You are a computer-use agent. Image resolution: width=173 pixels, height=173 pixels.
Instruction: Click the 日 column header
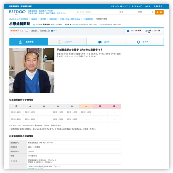coord(100,106)
